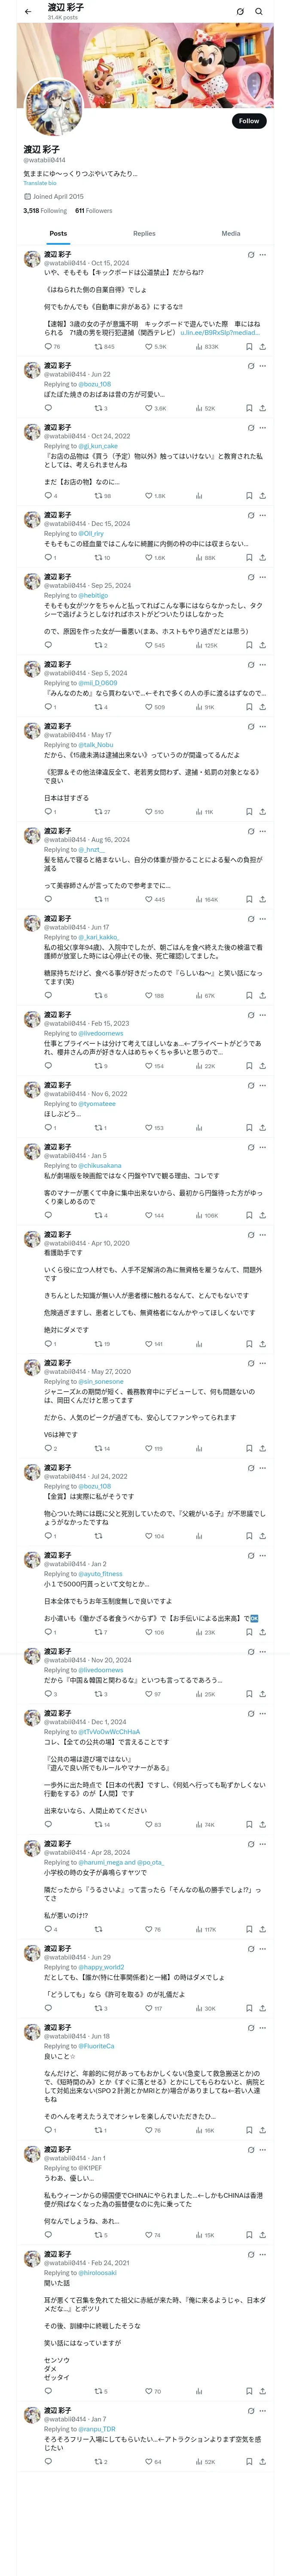Open more options on Aug 16, 2024 post
The image size is (290, 2576).
click(x=263, y=830)
